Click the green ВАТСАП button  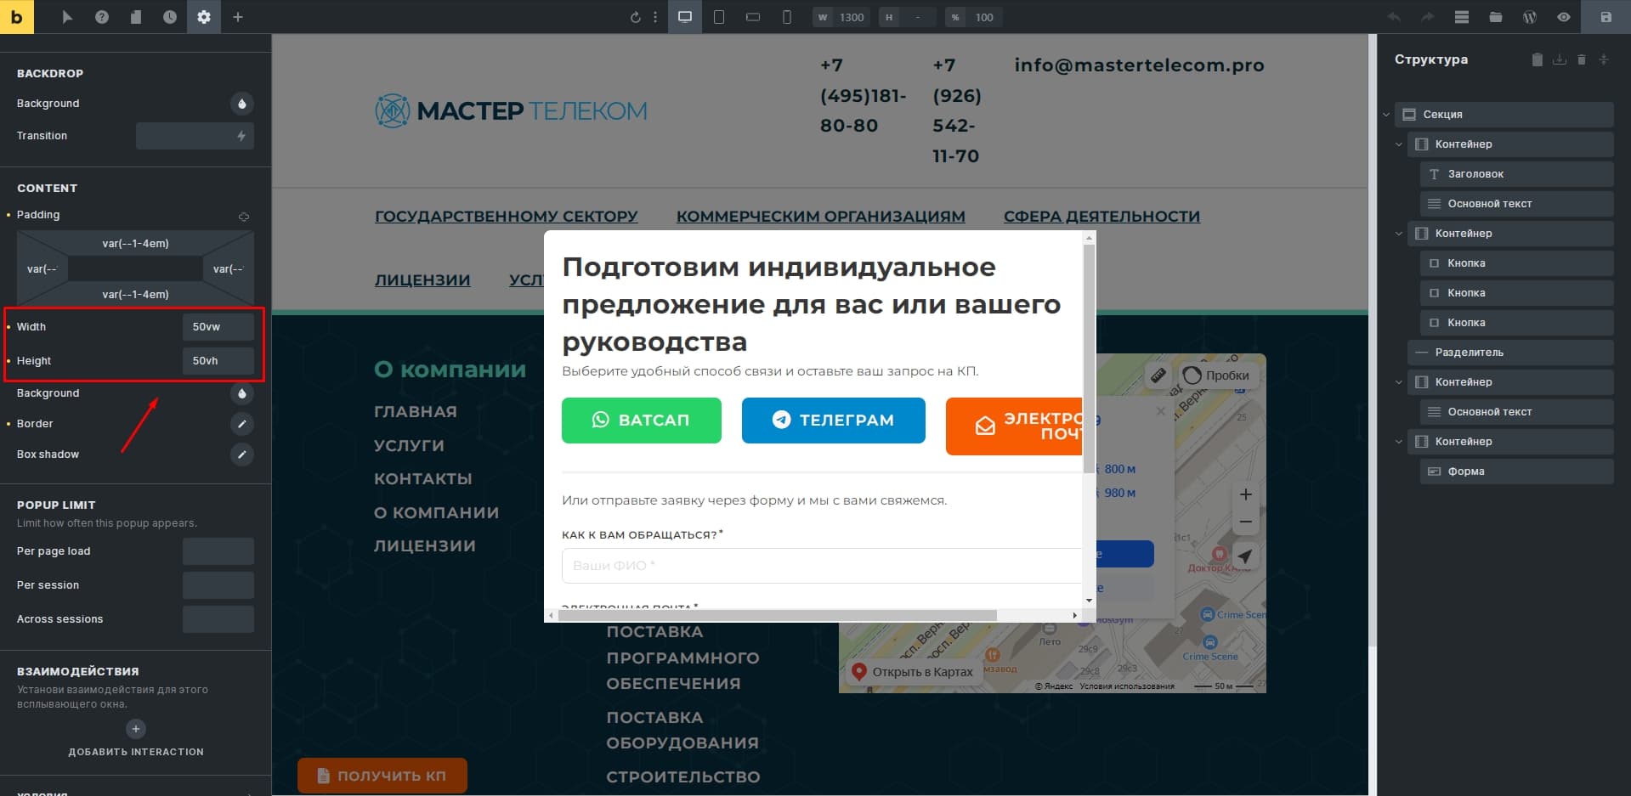coord(642,421)
